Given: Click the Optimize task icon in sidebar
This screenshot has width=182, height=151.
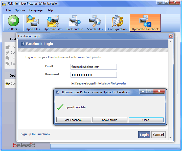Looking at the screenshot, I should pos(8,53).
